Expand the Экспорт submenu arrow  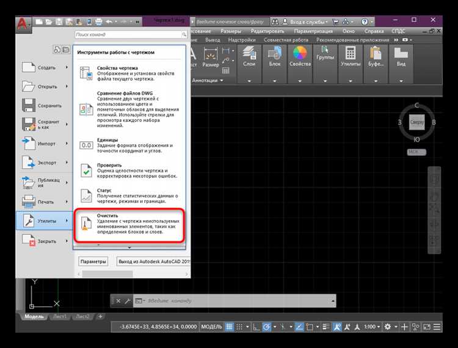[67, 163]
